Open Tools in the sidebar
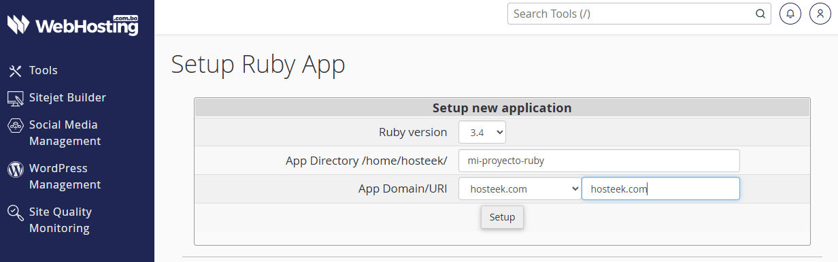 (44, 70)
